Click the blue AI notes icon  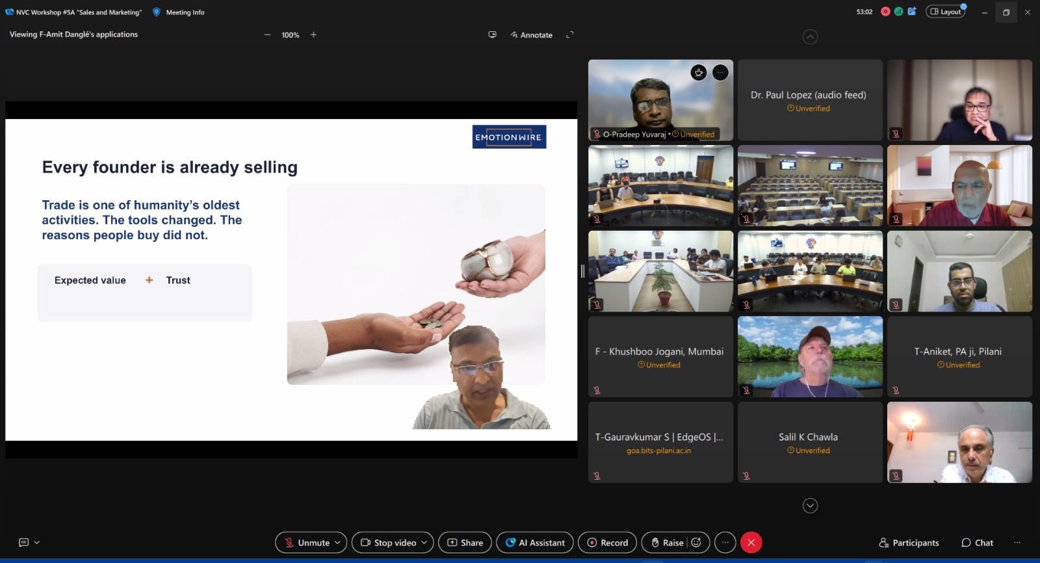[912, 12]
